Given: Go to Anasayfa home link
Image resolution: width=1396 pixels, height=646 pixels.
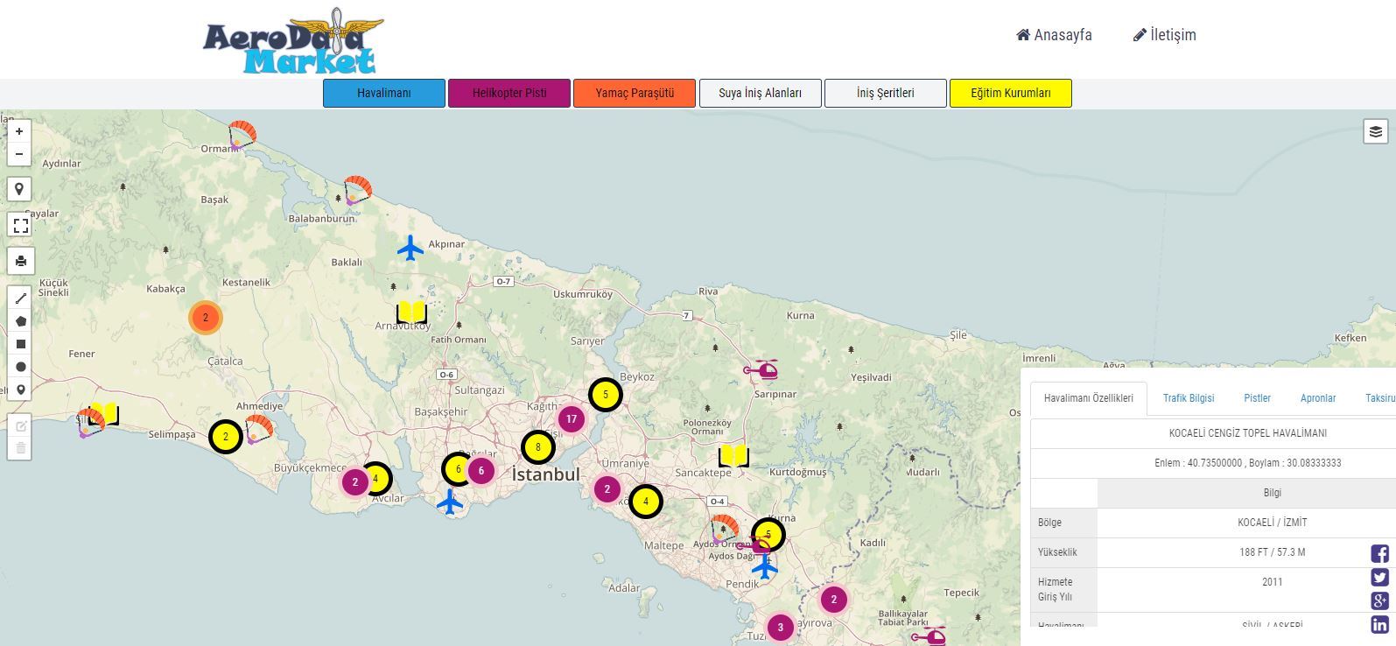Looking at the screenshot, I should point(1054,35).
